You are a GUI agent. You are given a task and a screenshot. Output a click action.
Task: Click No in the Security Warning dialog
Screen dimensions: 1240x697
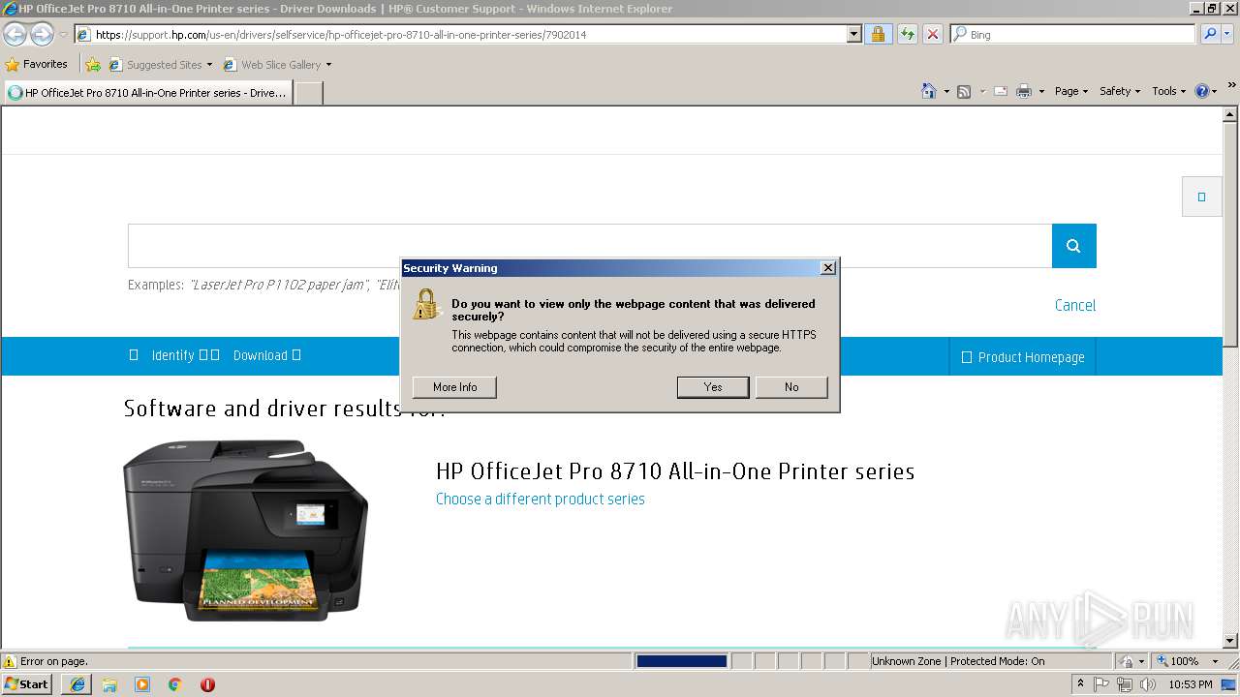(x=791, y=387)
